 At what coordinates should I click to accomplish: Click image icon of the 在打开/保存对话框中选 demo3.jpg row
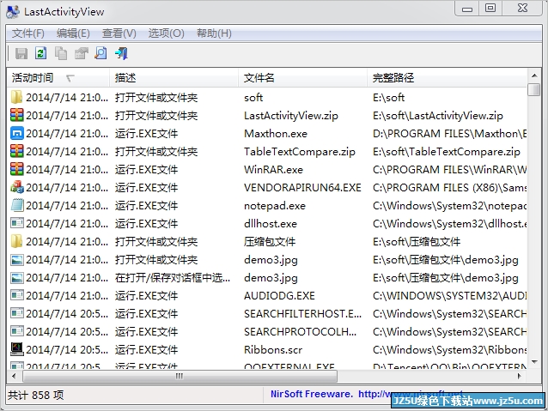click(17, 278)
